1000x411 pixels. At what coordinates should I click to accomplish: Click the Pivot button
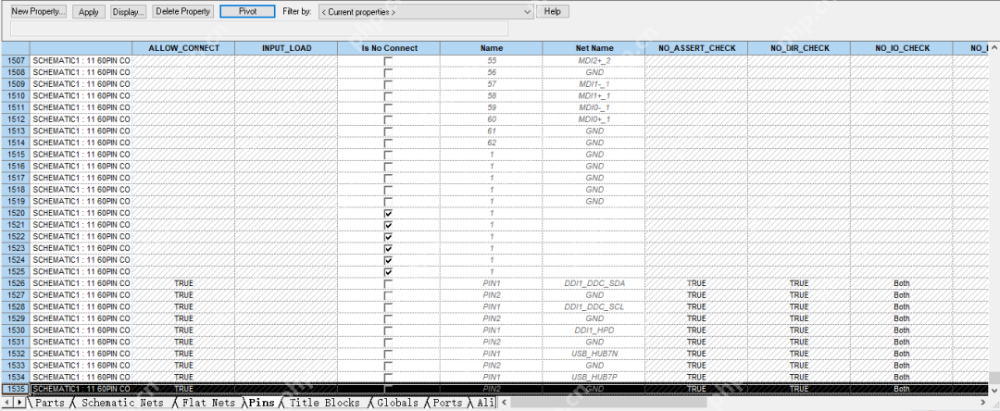247,12
